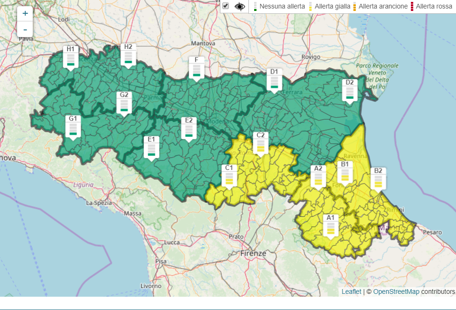Click the A1 yellow alert marker
Viewport: 456px width, 310px height.
331,226
